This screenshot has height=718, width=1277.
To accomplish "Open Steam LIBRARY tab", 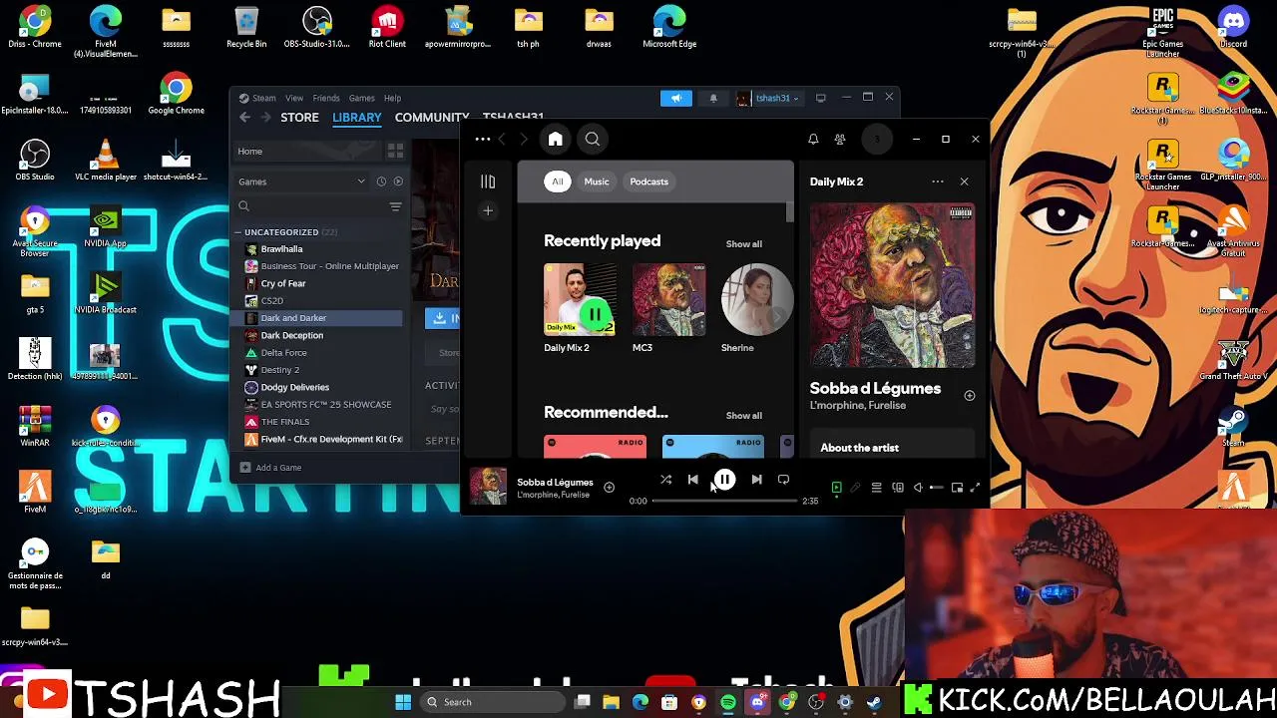I will pos(356,118).
